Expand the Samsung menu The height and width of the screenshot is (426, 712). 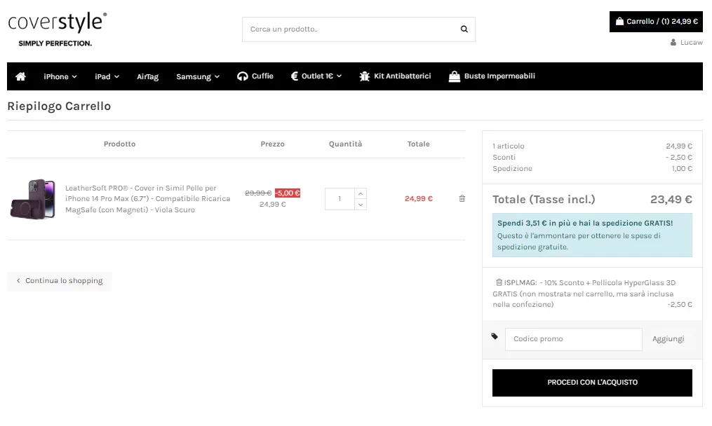click(198, 76)
